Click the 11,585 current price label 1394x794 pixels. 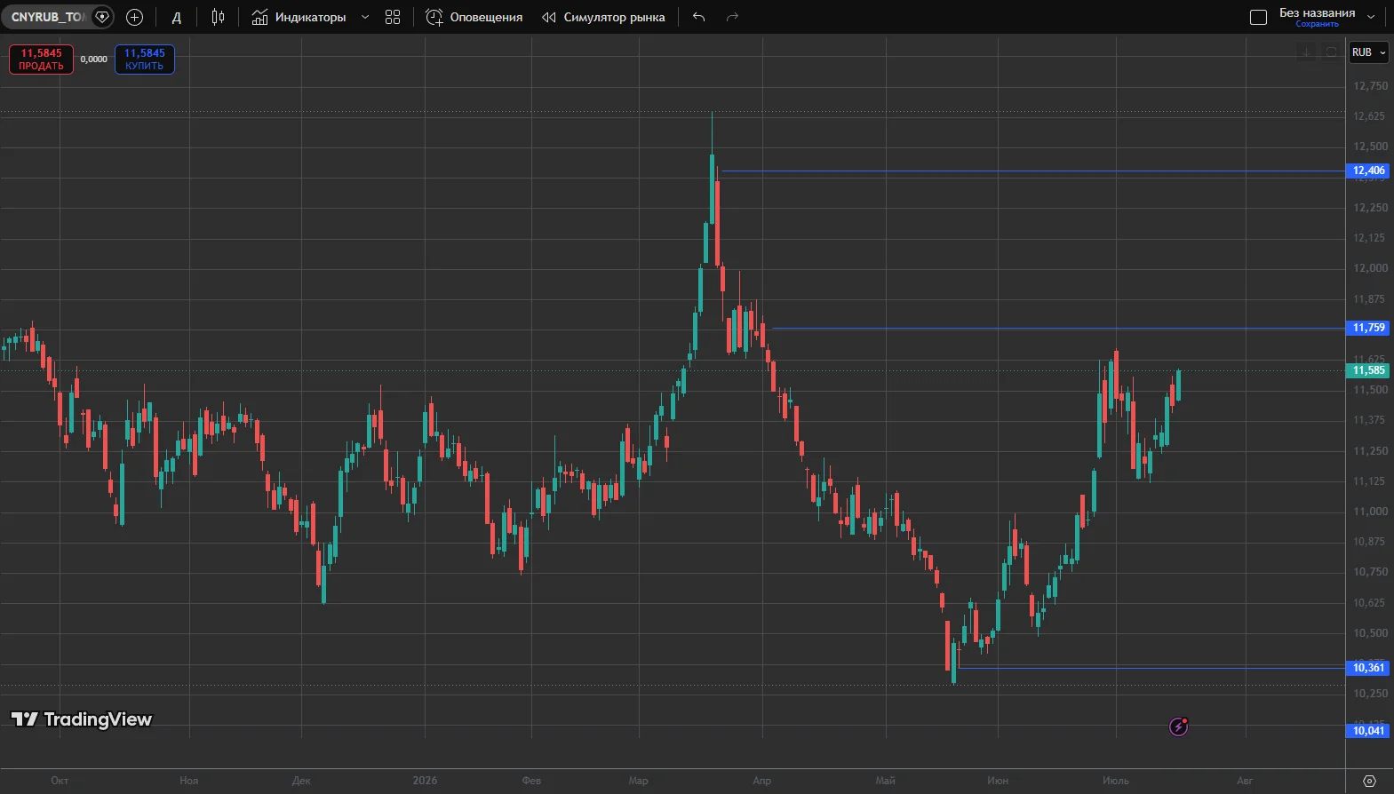1368,370
